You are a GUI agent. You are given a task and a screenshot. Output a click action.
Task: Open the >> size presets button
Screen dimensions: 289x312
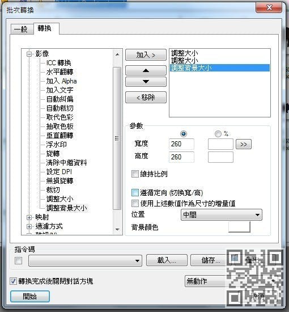tap(244, 144)
